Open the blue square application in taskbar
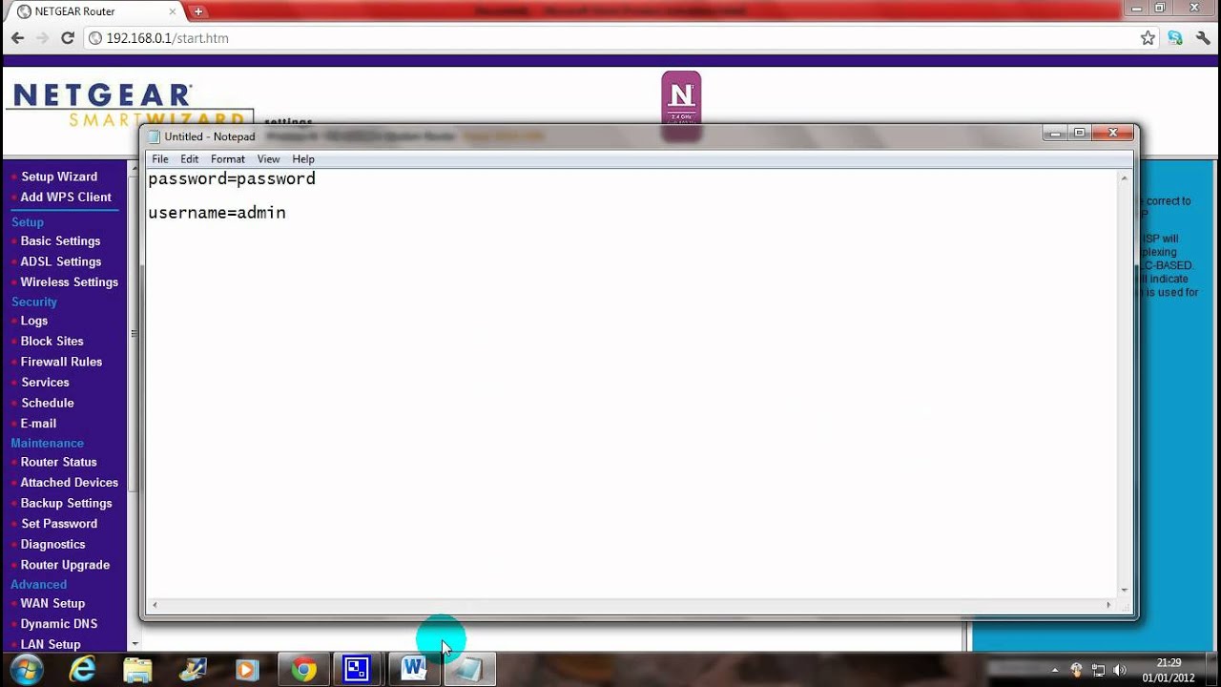This screenshot has width=1221, height=687. click(x=358, y=670)
